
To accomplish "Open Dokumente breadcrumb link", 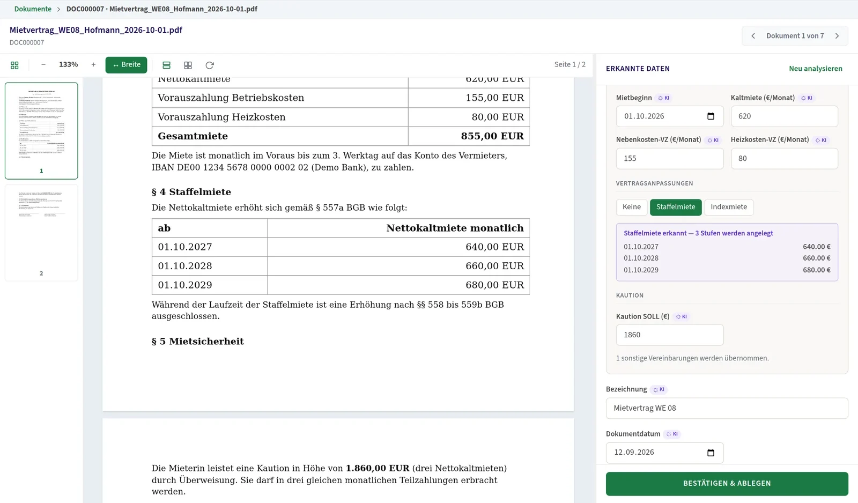I will (33, 9).
